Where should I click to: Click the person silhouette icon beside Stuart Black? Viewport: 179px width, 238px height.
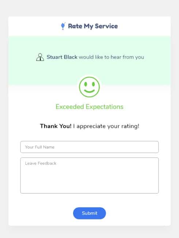pyautogui.click(x=40, y=57)
